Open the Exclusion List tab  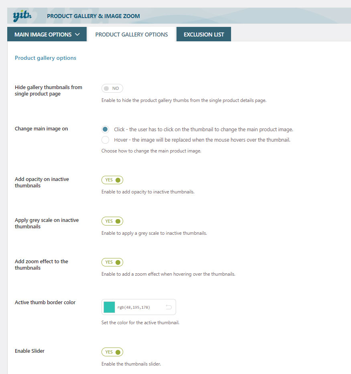pyautogui.click(x=204, y=35)
